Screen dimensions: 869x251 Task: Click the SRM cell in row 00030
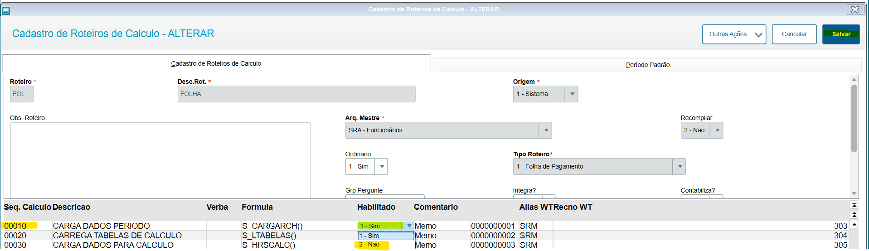tap(536, 245)
